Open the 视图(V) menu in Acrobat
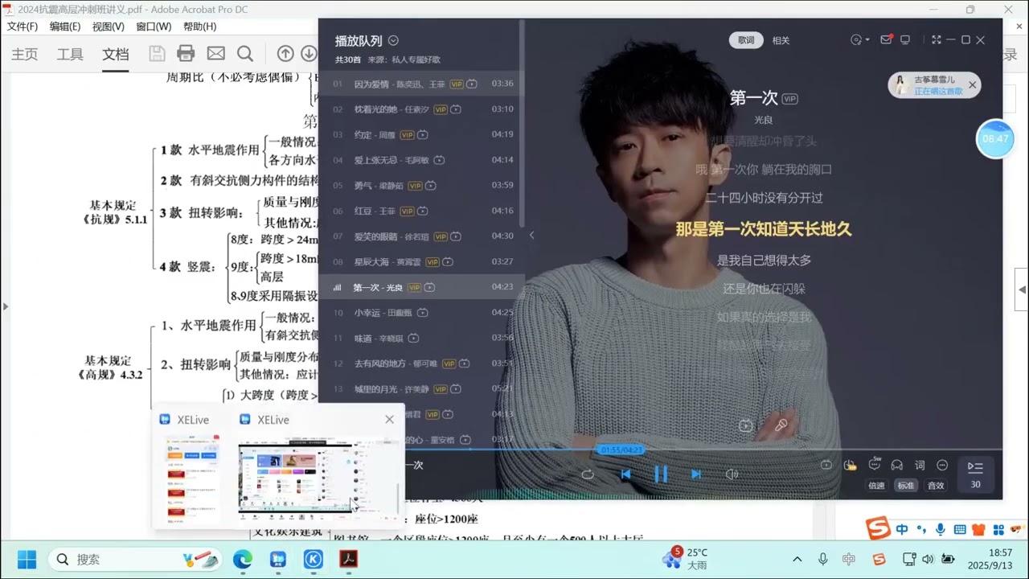Viewport: 1029px width, 579px height. [108, 27]
